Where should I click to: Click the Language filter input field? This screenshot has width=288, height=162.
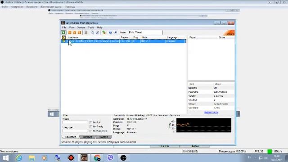pos(75,131)
